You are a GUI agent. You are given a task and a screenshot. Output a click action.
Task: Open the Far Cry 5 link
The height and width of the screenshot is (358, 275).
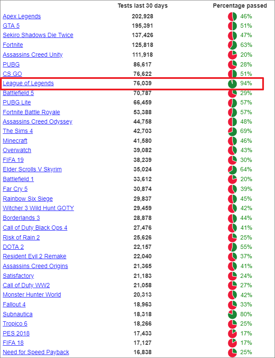(x=15, y=189)
